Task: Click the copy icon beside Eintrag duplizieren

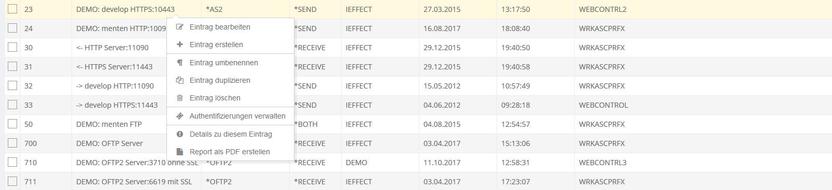Action: pos(180,80)
